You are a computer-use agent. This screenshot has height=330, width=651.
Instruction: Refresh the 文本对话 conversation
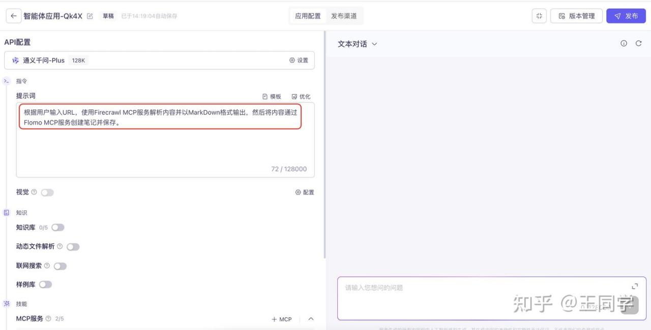(x=638, y=44)
